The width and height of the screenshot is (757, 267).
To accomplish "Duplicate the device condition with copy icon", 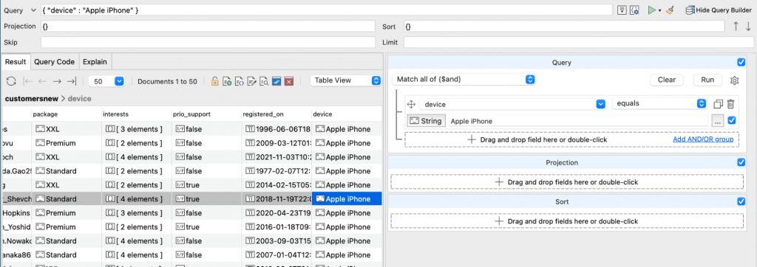I will [718, 104].
